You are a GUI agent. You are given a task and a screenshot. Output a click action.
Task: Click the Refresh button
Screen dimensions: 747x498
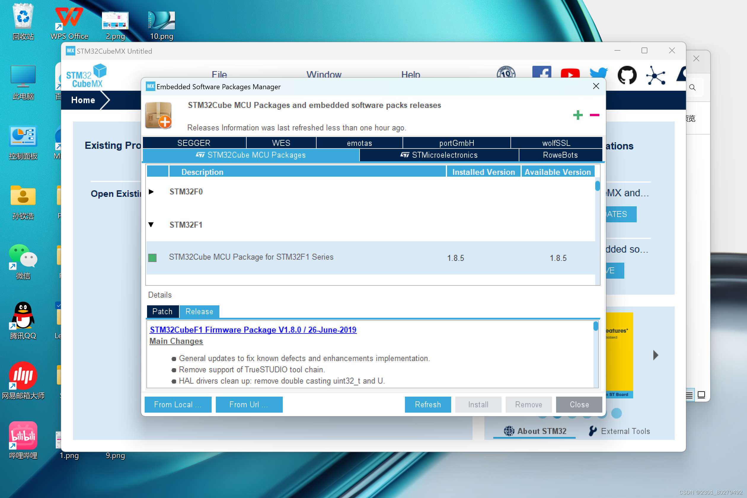(x=428, y=404)
